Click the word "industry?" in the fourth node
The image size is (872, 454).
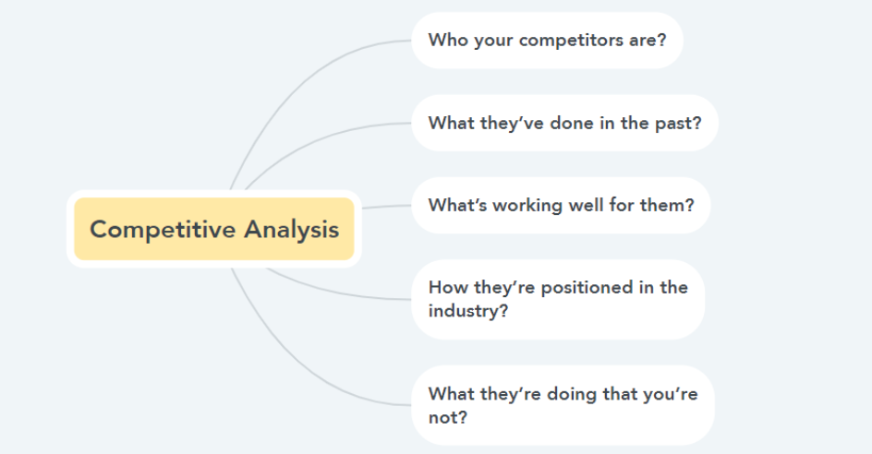pos(468,310)
